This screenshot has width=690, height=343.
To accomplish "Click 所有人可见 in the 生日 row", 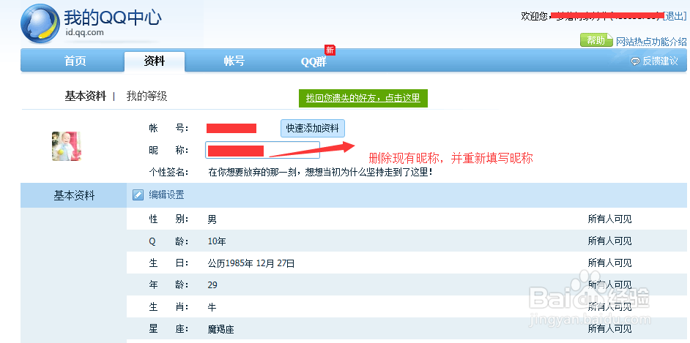I will click(x=609, y=263).
